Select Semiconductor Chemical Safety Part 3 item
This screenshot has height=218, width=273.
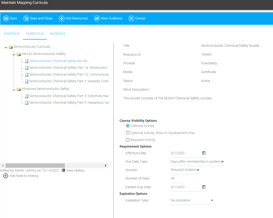(x=69, y=96)
